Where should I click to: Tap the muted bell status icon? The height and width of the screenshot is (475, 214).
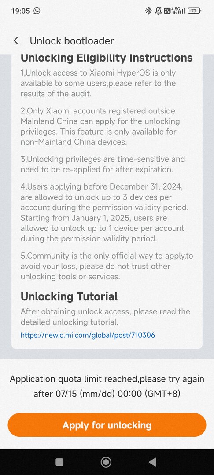pos(158,11)
